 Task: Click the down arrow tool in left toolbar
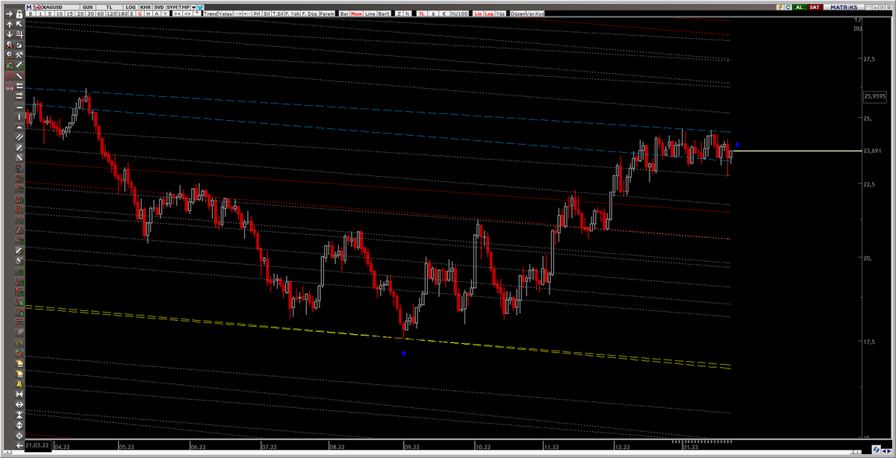(x=9, y=34)
